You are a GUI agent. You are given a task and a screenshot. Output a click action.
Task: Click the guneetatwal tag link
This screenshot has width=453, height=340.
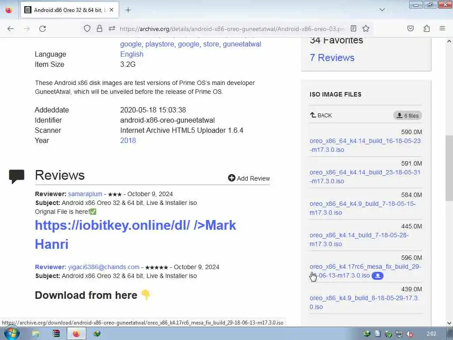pos(242,44)
